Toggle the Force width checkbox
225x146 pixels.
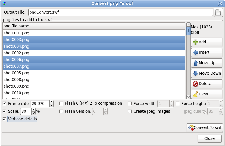click(130, 104)
